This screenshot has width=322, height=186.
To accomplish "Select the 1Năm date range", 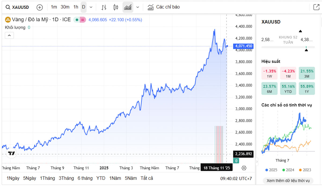I will (x=115, y=178).
